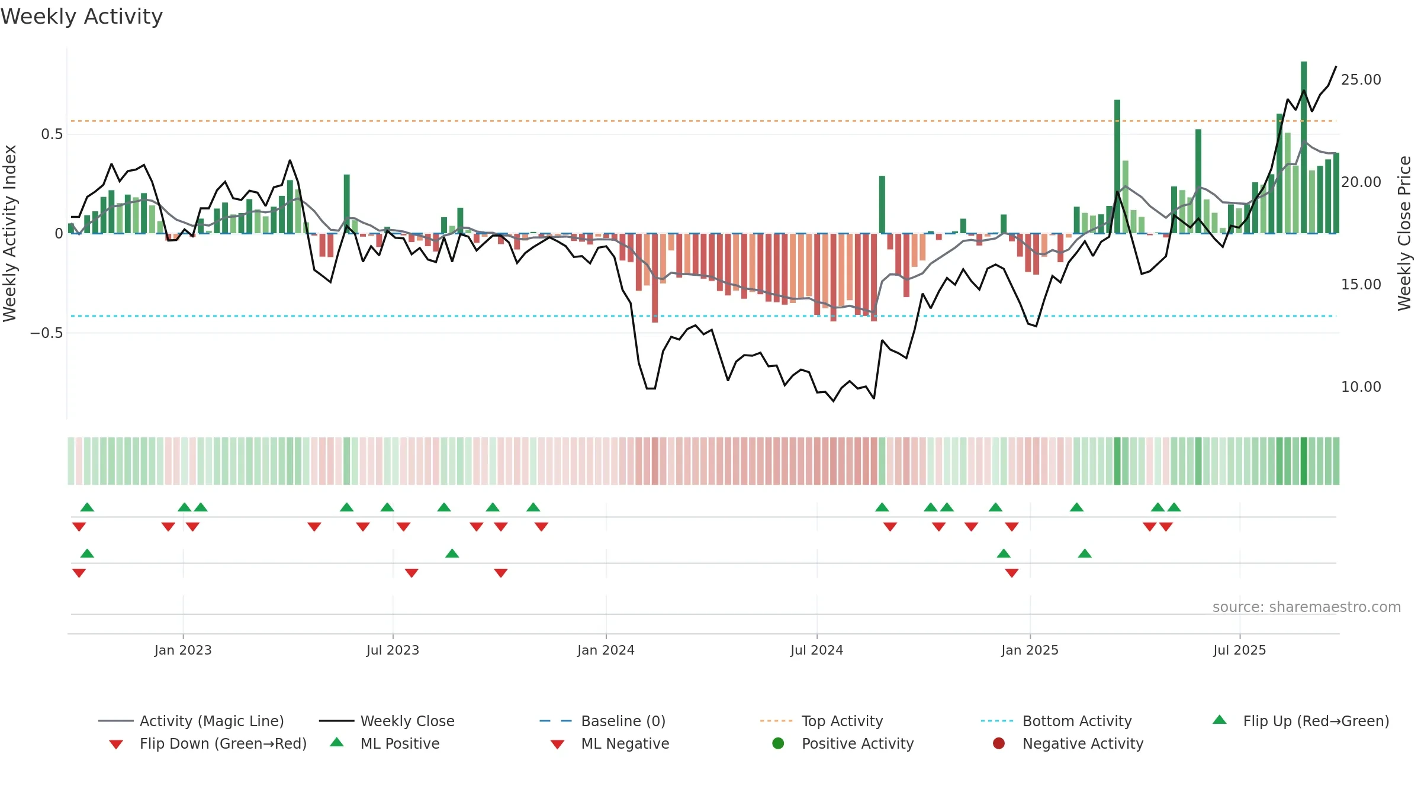
Task: Open the source sharemaestro.com text
Action: click(1307, 607)
